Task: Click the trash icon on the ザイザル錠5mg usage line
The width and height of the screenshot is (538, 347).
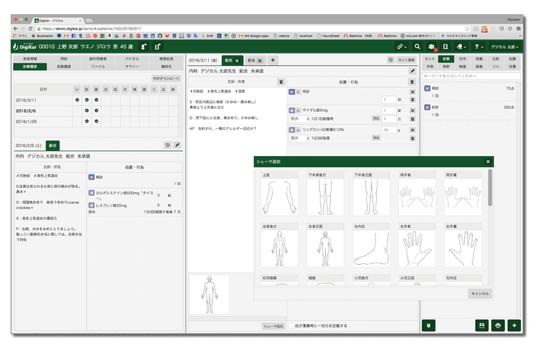Action: pos(412,119)
